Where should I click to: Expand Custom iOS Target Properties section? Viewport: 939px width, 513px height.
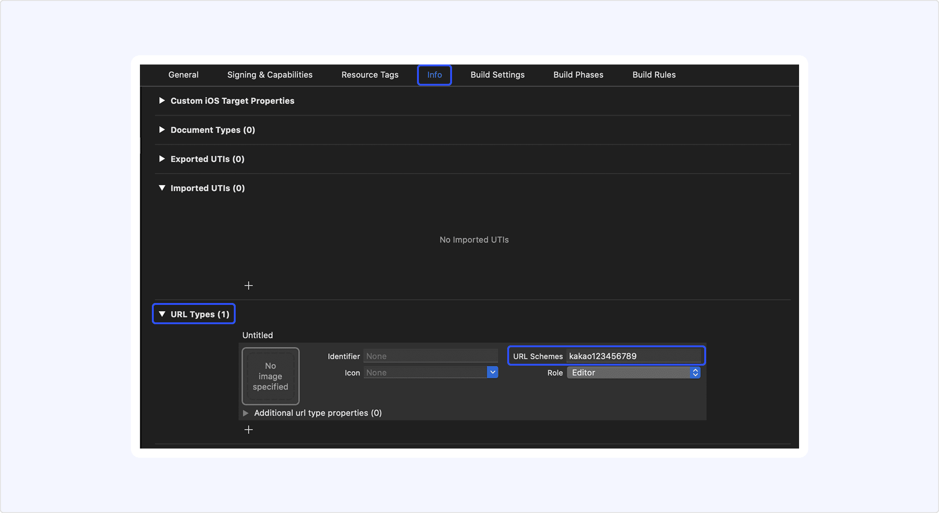tap(162, 100)
